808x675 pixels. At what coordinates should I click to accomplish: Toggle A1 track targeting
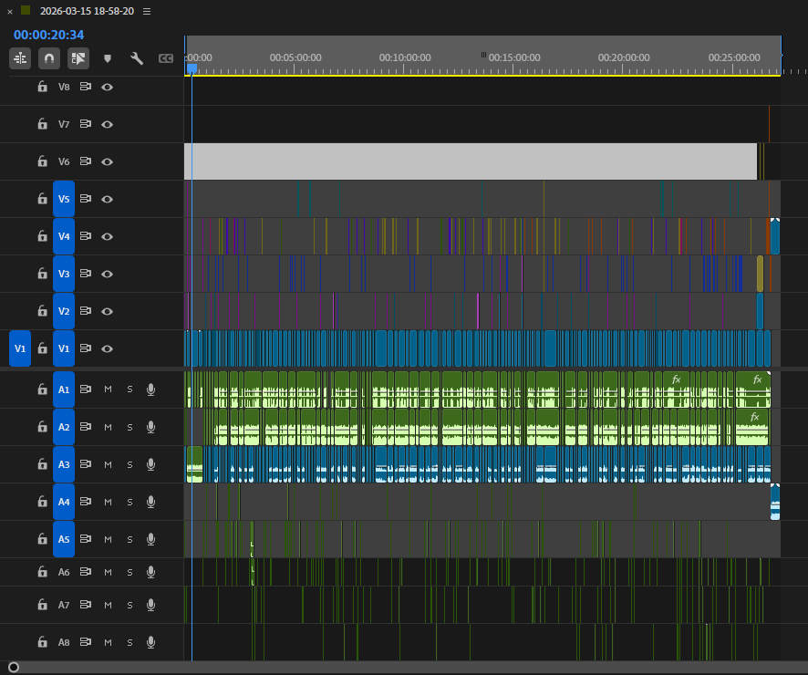click(64, 389)
